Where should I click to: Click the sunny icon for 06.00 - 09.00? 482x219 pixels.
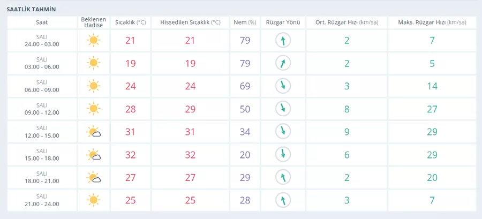93,86
